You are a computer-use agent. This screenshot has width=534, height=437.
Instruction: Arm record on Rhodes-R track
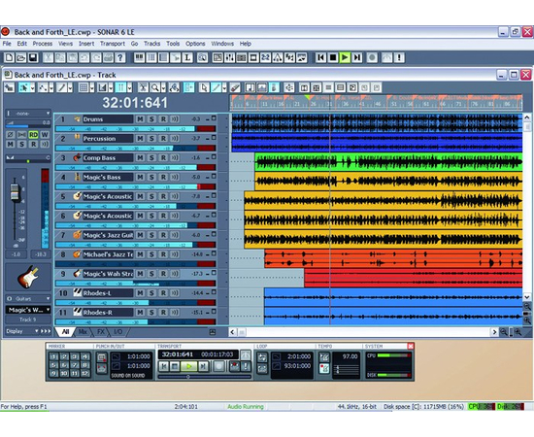click(163, 313)
